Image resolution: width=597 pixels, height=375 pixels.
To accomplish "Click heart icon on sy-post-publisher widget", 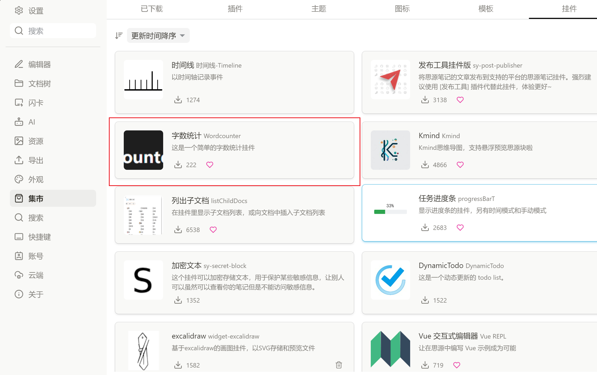I will (460, 100).
